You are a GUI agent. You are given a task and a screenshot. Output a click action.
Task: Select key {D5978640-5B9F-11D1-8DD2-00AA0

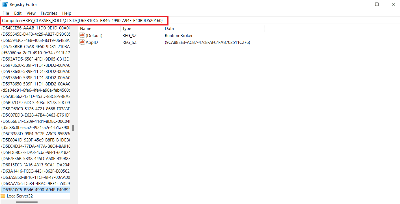(35, 78)
